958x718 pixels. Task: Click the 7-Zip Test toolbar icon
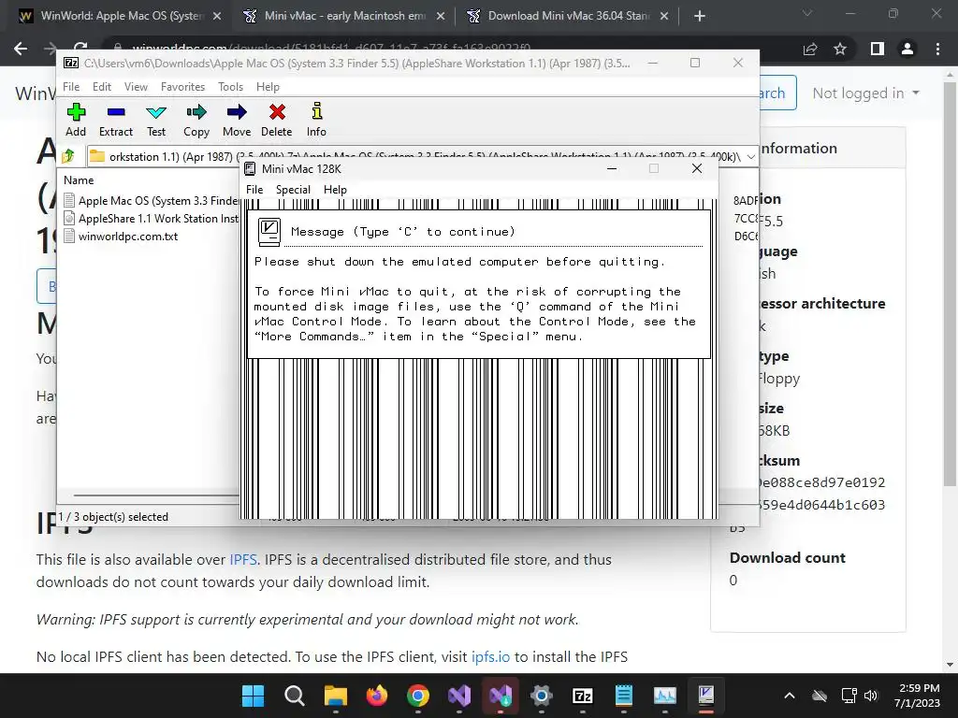click(x=156, y=120)
